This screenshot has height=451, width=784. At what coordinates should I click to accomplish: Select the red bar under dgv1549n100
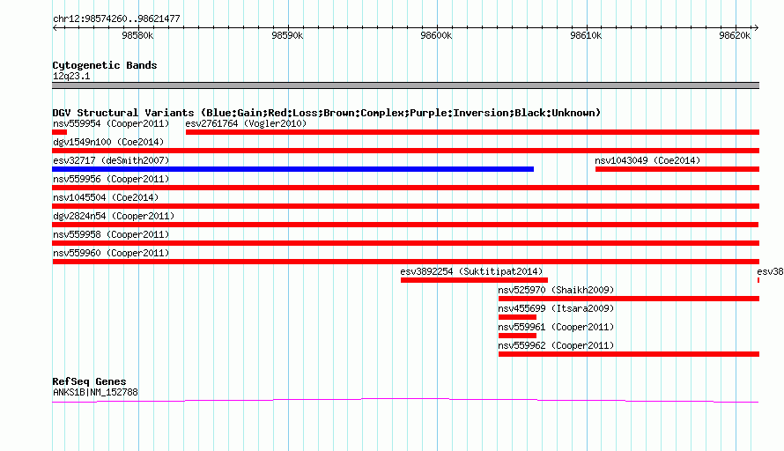coord(406,151)
